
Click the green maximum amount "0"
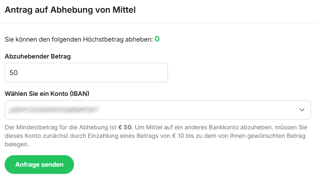(x=157, y=39)
